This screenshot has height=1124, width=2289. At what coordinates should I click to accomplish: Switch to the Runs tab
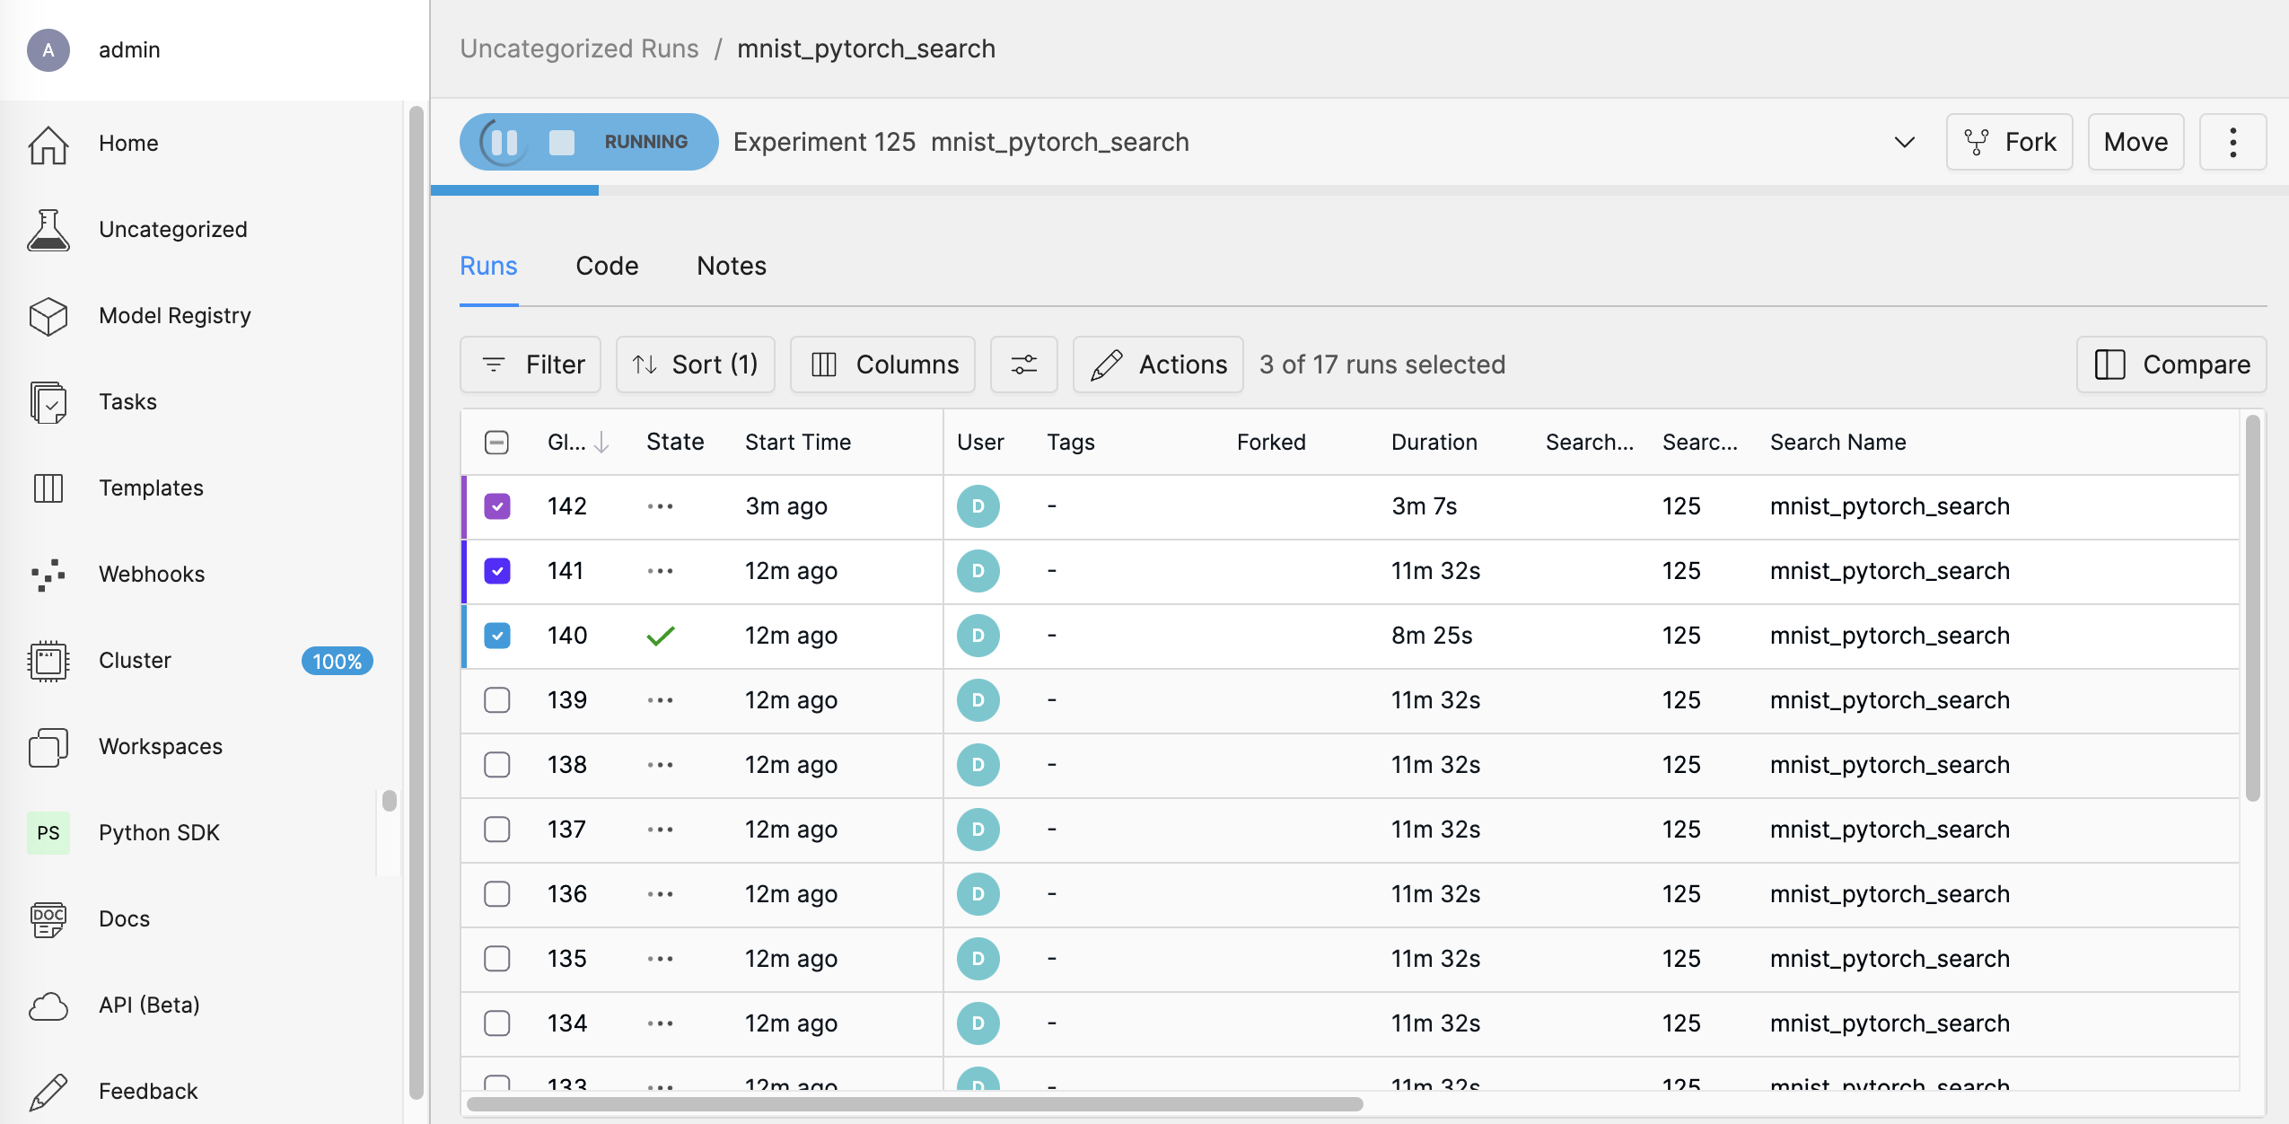tap(489, 266)
